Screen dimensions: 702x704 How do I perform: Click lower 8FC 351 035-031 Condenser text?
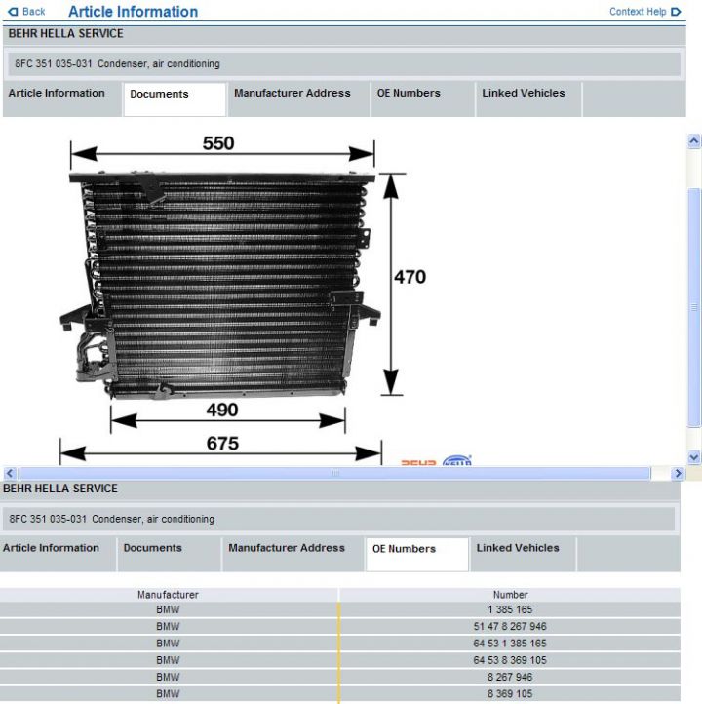click(112, 519)
